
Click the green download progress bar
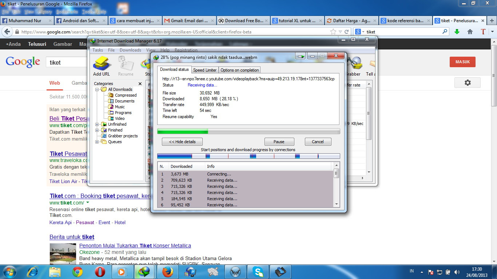click(249, 131)
